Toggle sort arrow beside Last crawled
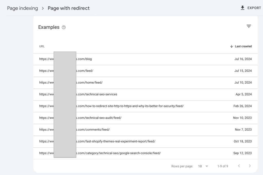263x175 pixels. [231, 46]
